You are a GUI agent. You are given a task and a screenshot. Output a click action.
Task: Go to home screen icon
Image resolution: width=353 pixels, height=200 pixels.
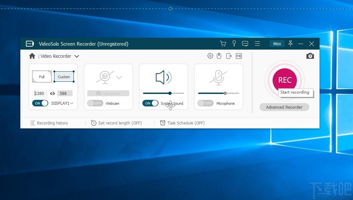[x=32, y=56]
